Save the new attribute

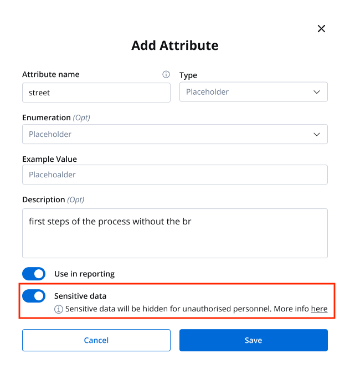click(254, 340)
